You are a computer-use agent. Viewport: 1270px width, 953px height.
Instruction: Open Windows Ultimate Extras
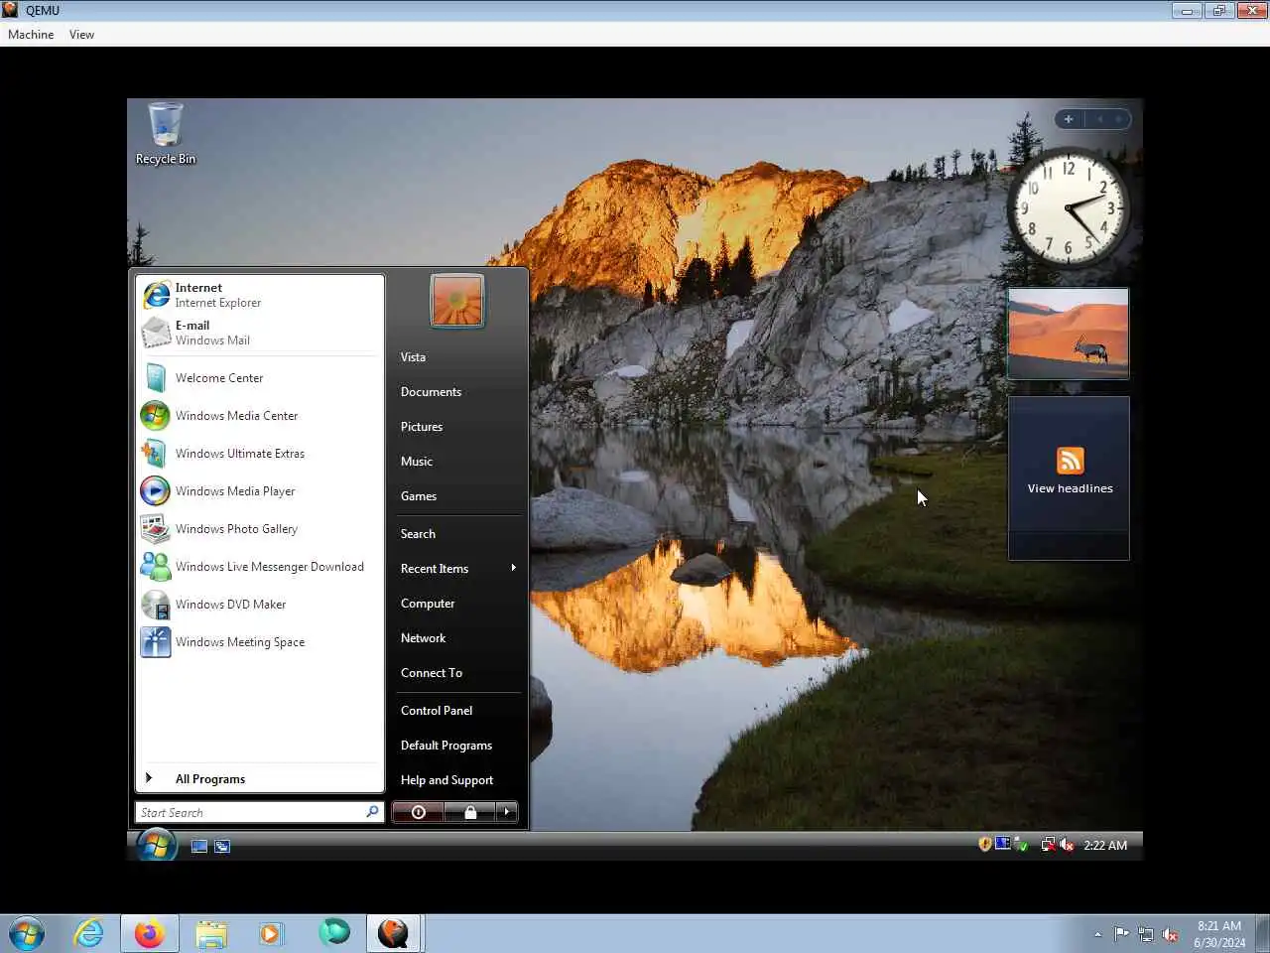pos(258,454)
